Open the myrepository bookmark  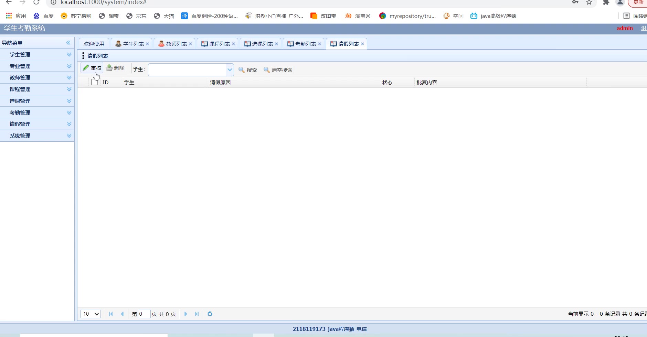point(407,16)
